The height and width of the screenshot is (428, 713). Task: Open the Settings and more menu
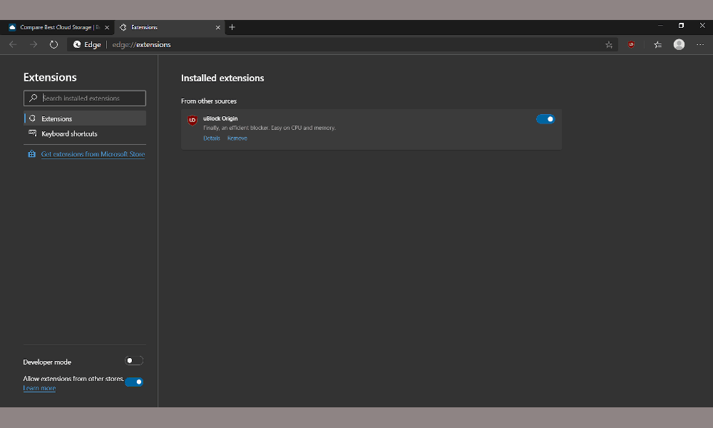(699, 44)
